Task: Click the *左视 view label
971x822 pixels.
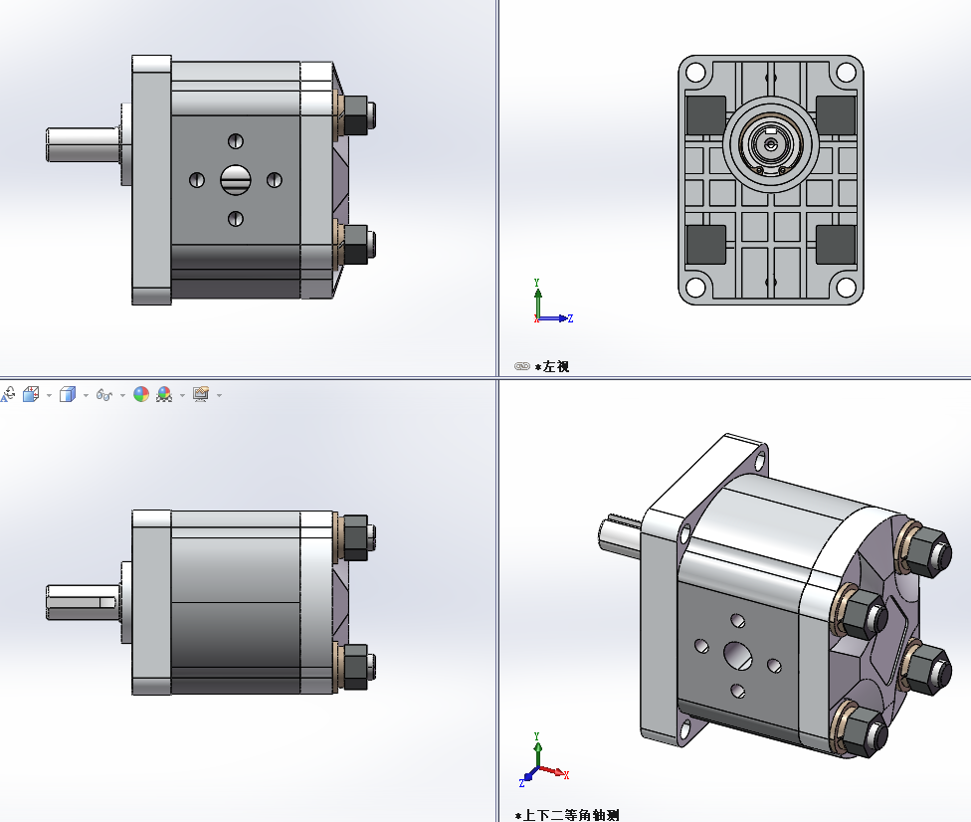Action: point(552,366)
